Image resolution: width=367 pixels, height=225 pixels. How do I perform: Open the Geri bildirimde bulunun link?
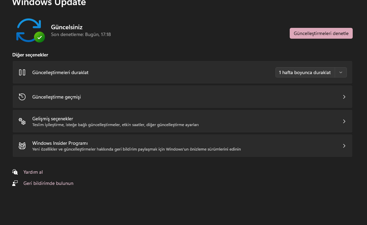[48, 183]
